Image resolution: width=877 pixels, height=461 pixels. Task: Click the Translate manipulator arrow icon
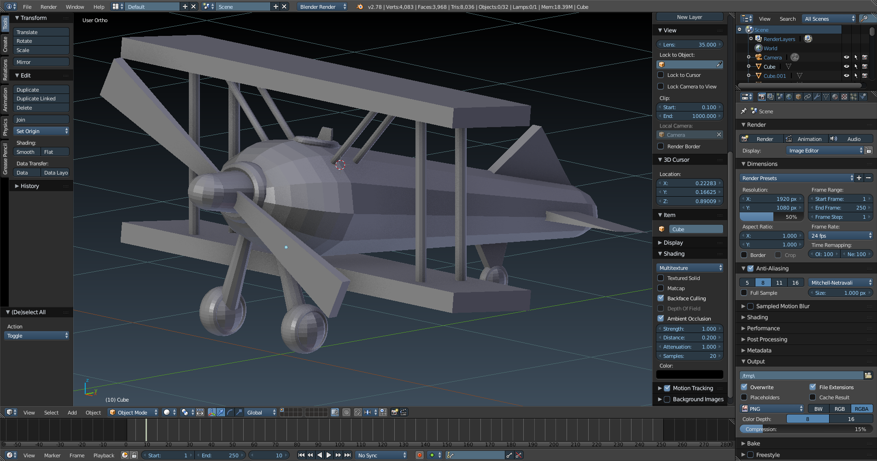tap(221, 412)
